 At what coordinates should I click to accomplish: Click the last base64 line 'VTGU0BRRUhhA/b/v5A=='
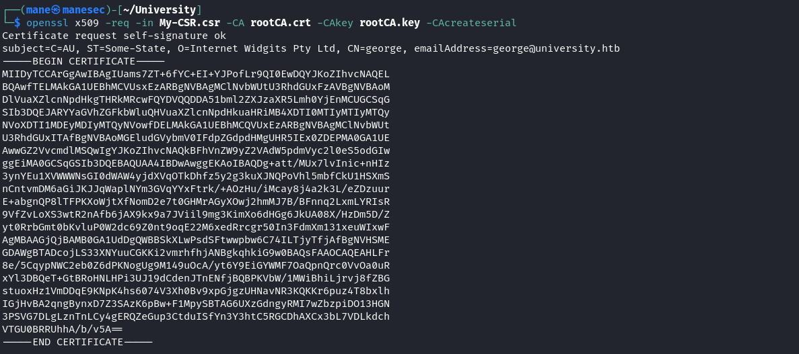click(x=62, y=330)
